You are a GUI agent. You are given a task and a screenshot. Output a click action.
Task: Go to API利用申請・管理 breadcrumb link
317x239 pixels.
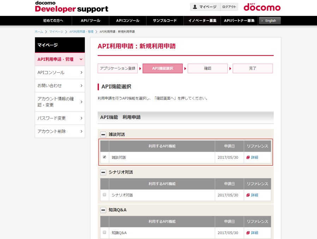81,32
